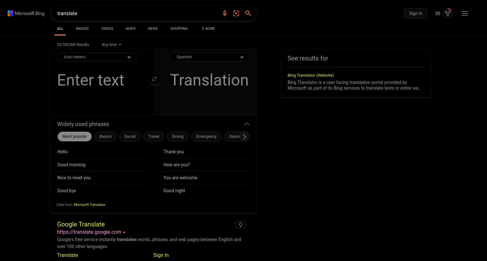
Task: Click the Microsoft Bing logo
Action: (x=26, y=13)
